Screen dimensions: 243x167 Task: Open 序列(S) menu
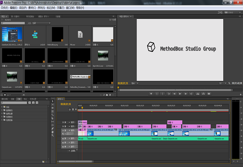[x=41, y=8]
